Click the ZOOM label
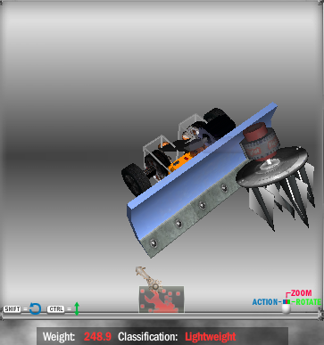 pos(301,293)
